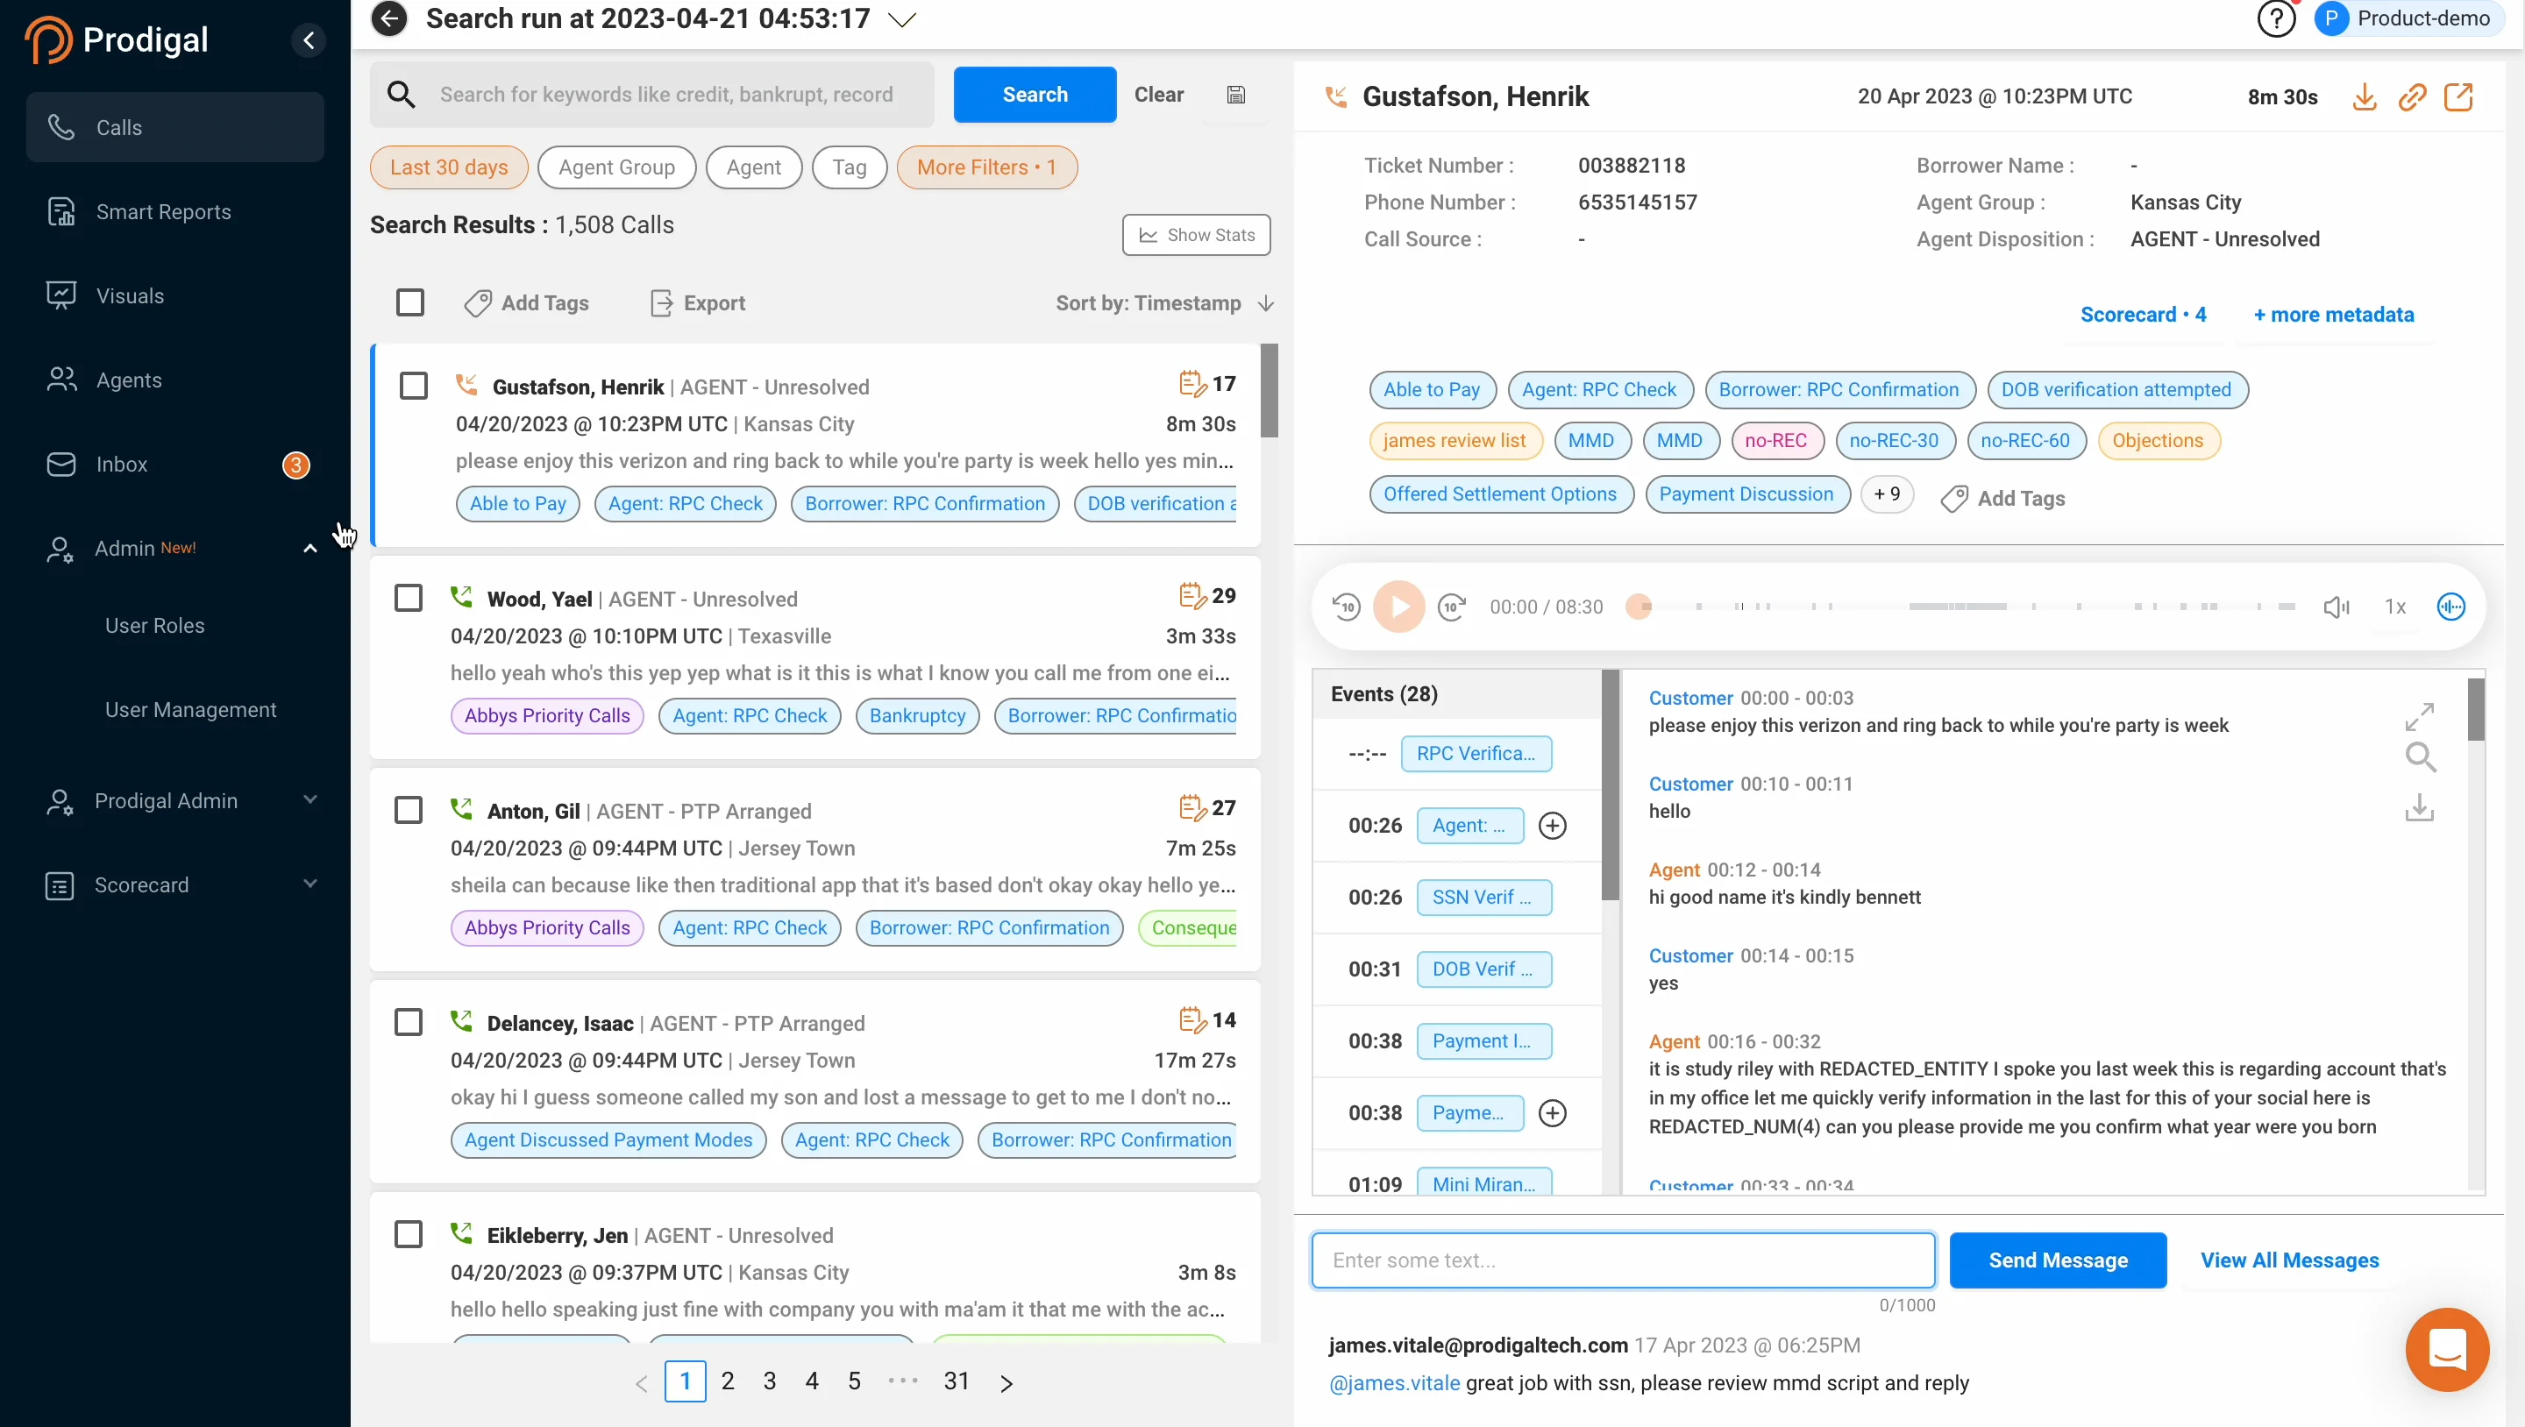Click the save search icon

(x=1236, y=95)
